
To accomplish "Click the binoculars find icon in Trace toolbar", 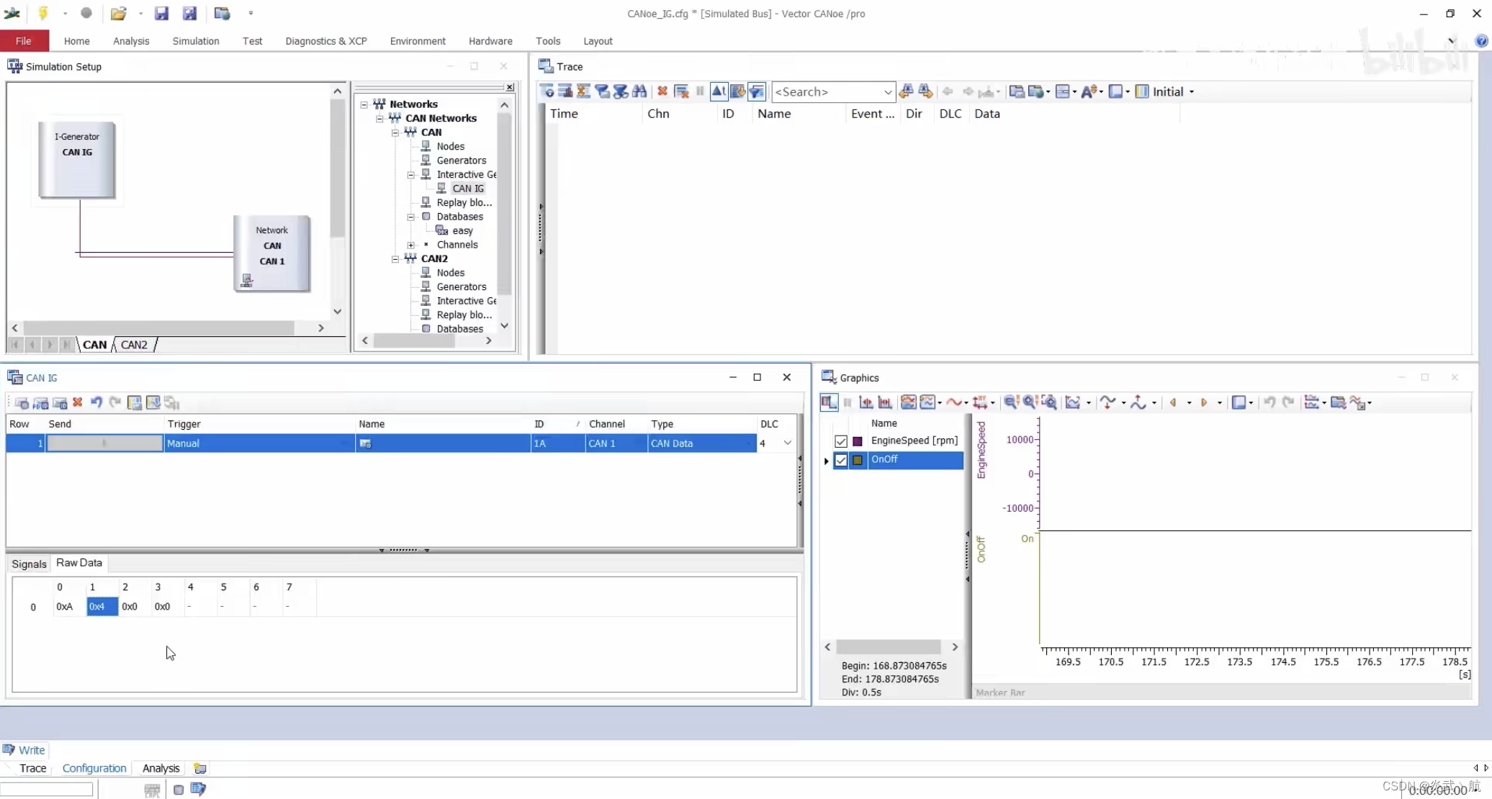I will (x=639, y=91).
